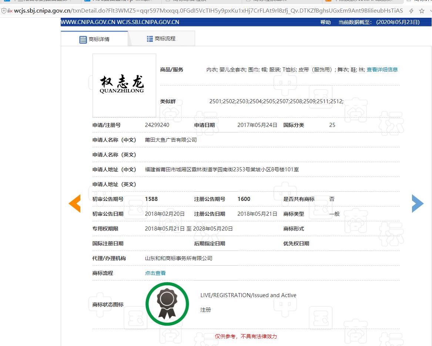Click the 权志龙 trademark image
The height and width of the screenshot is (346, 432).
pyautogui.click(x=124, y=85)
